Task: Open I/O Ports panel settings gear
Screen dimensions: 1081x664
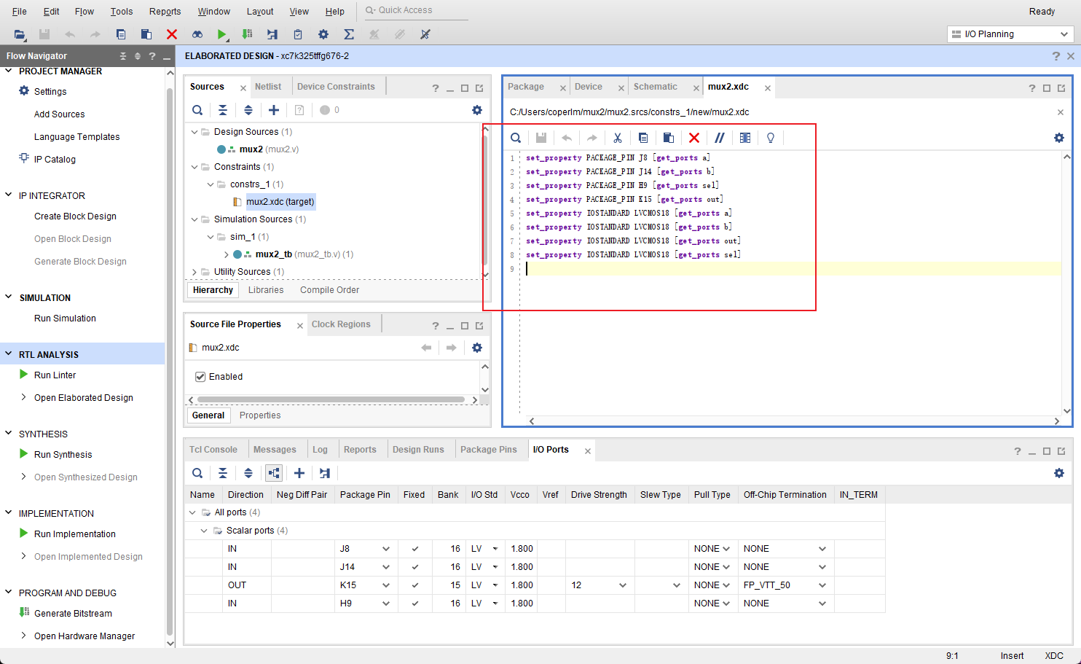Action: click(1059, 473)
